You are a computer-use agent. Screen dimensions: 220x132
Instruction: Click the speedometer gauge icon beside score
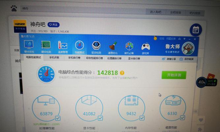pos(46,74)
